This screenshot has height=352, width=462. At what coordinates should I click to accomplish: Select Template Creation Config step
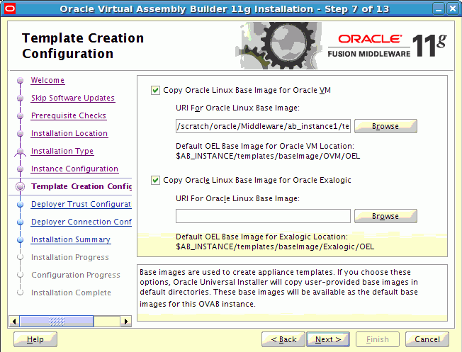[81, 186]
